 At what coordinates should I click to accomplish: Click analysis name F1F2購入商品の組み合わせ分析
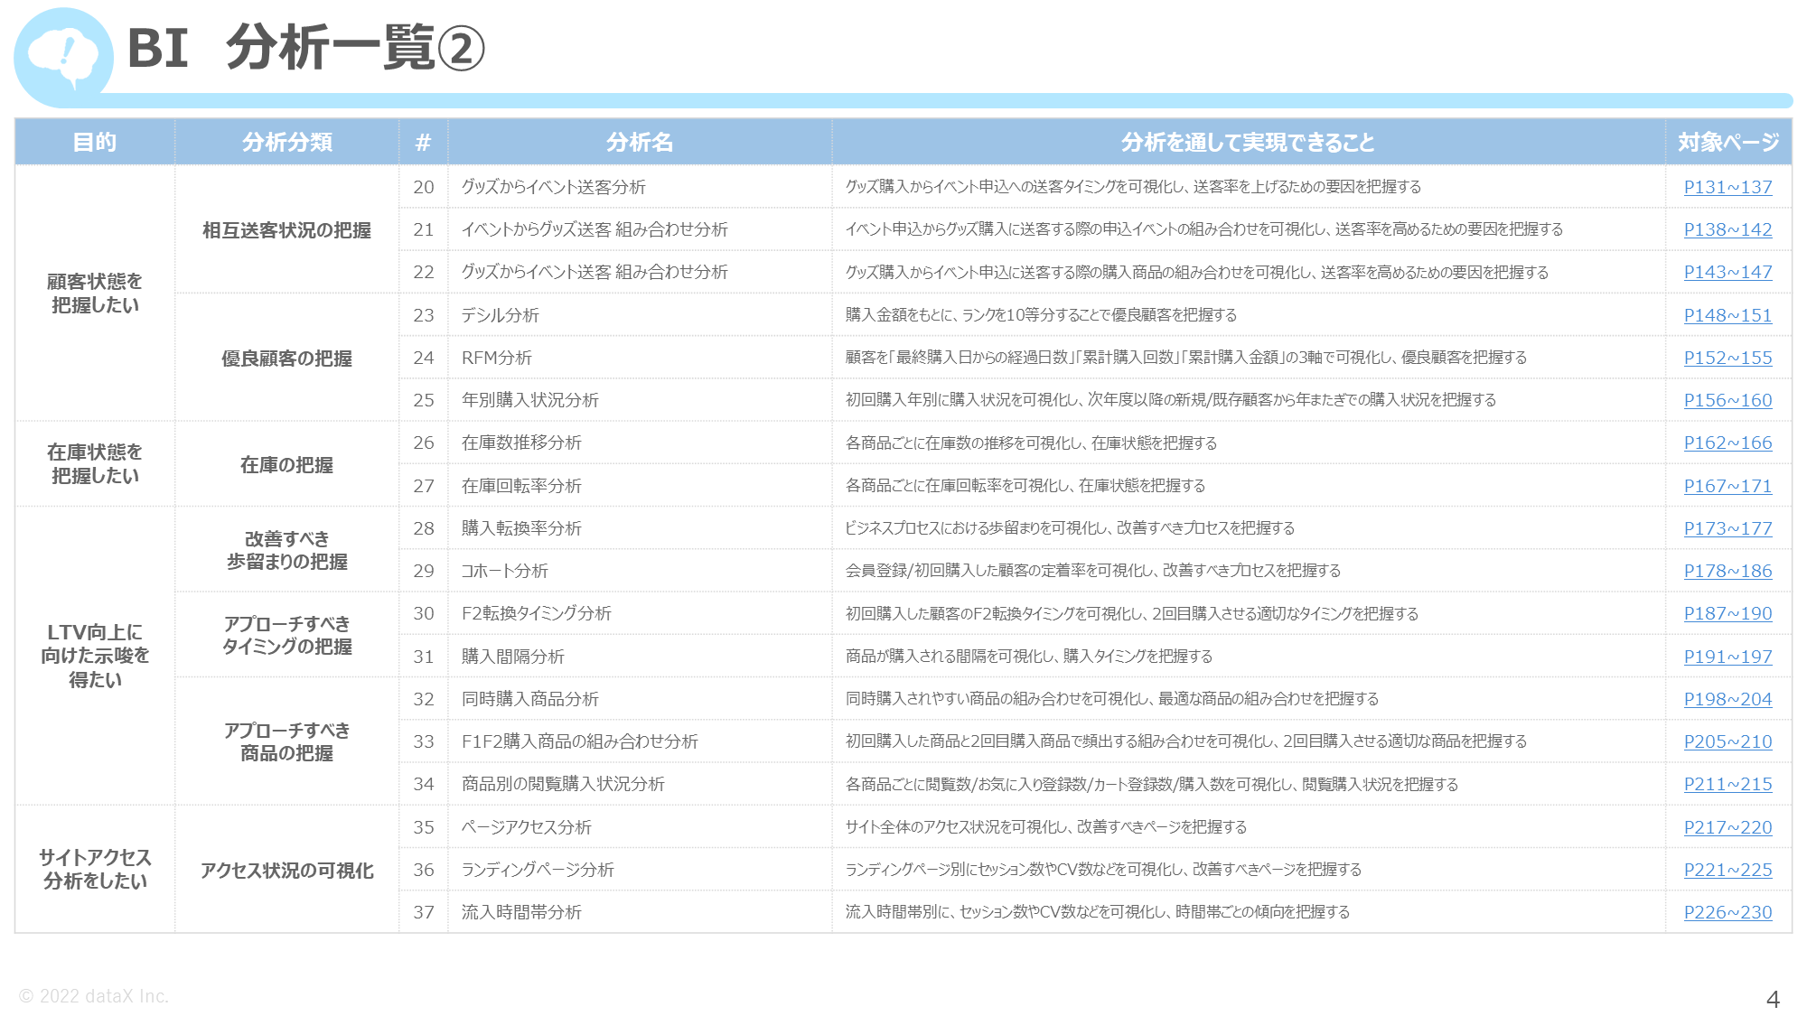(x=580, y=741)
